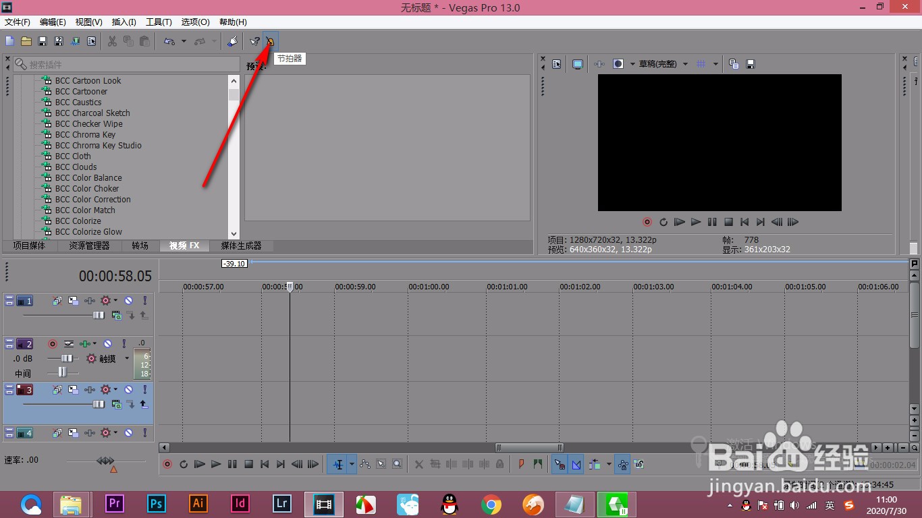This screenshot has height=518, width=922.
Task: Mute video track 1
Action: click(x=128, y=300)
